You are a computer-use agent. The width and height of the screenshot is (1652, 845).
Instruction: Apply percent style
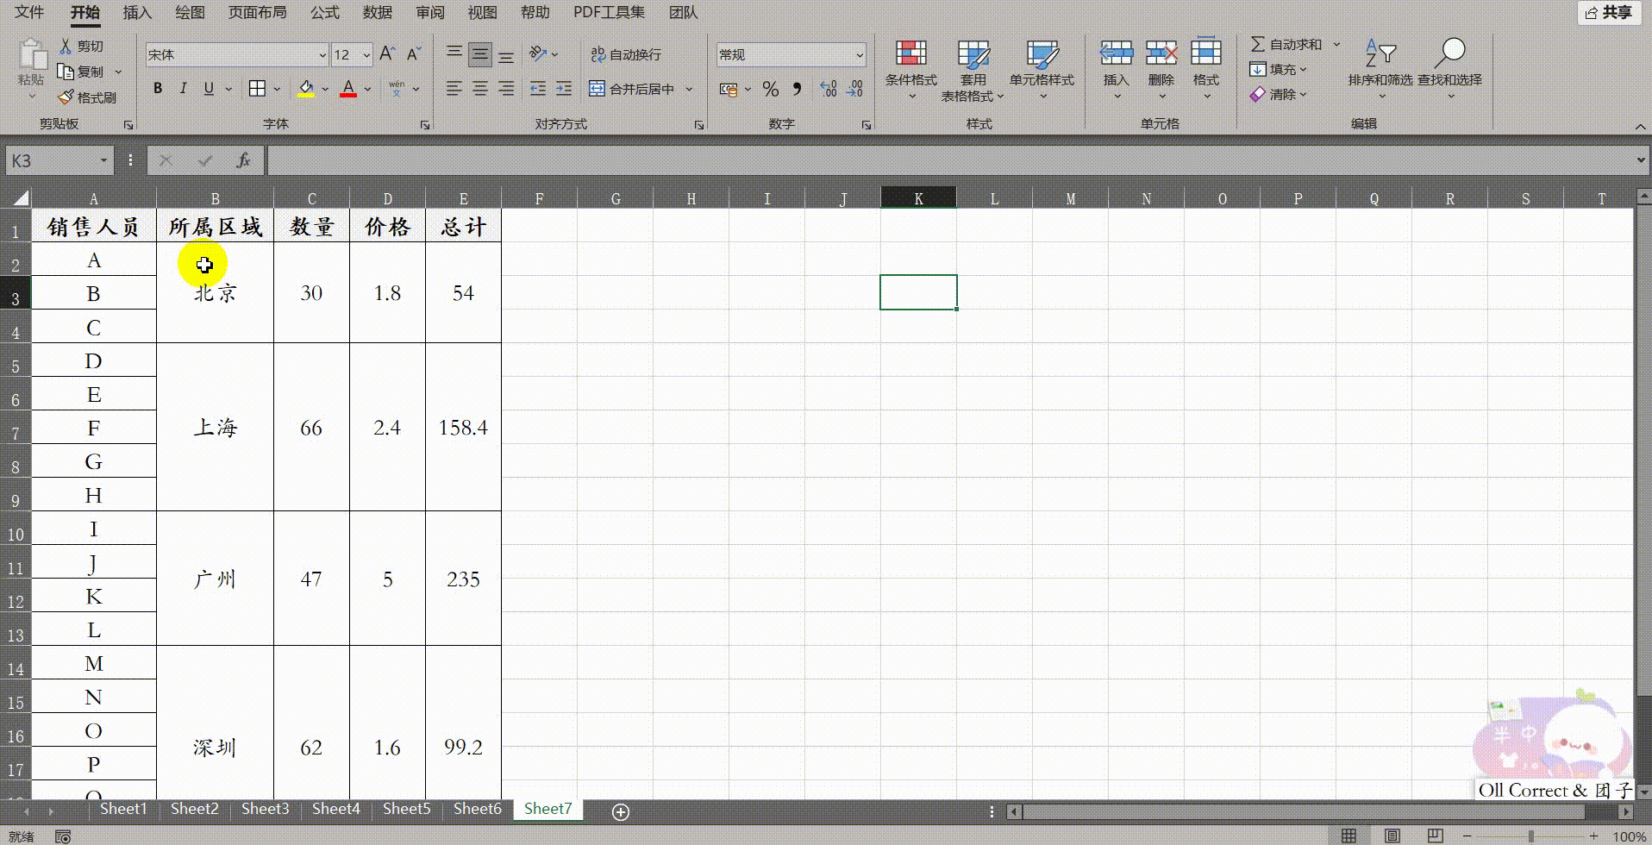tap(771, 89)
